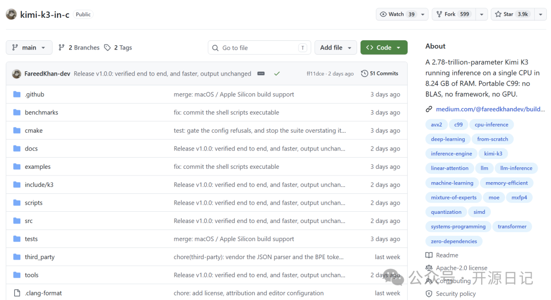Viewport: 551px width, 300px height.
Task: Select the zero-dependencies topic tag
Action: pos(454,241)
